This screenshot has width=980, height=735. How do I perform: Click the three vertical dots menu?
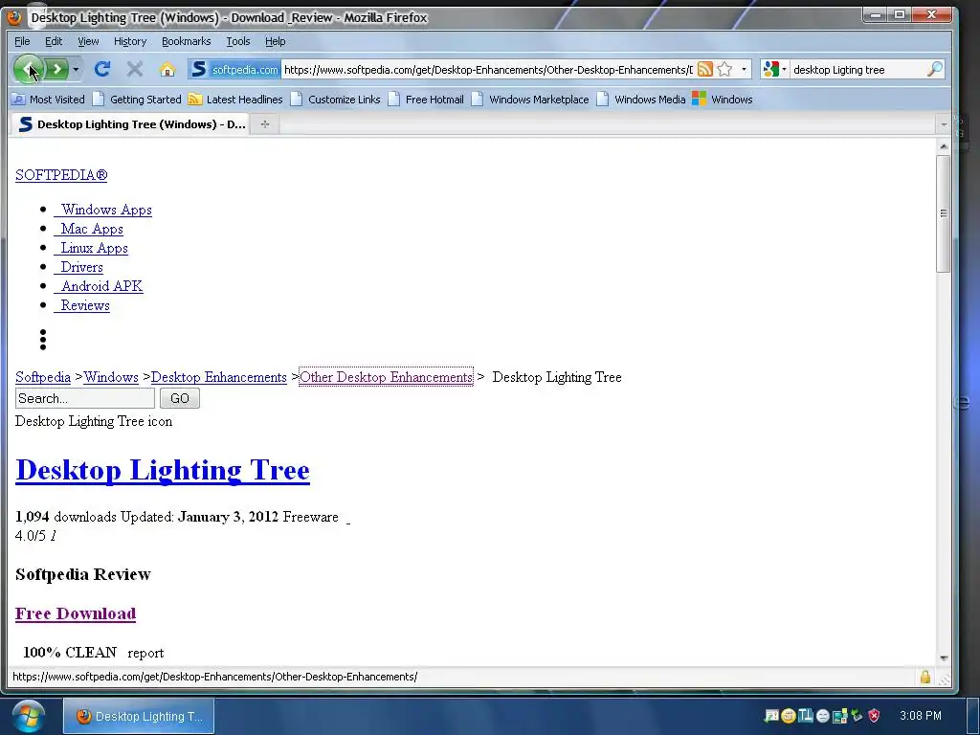click(43, 340)
